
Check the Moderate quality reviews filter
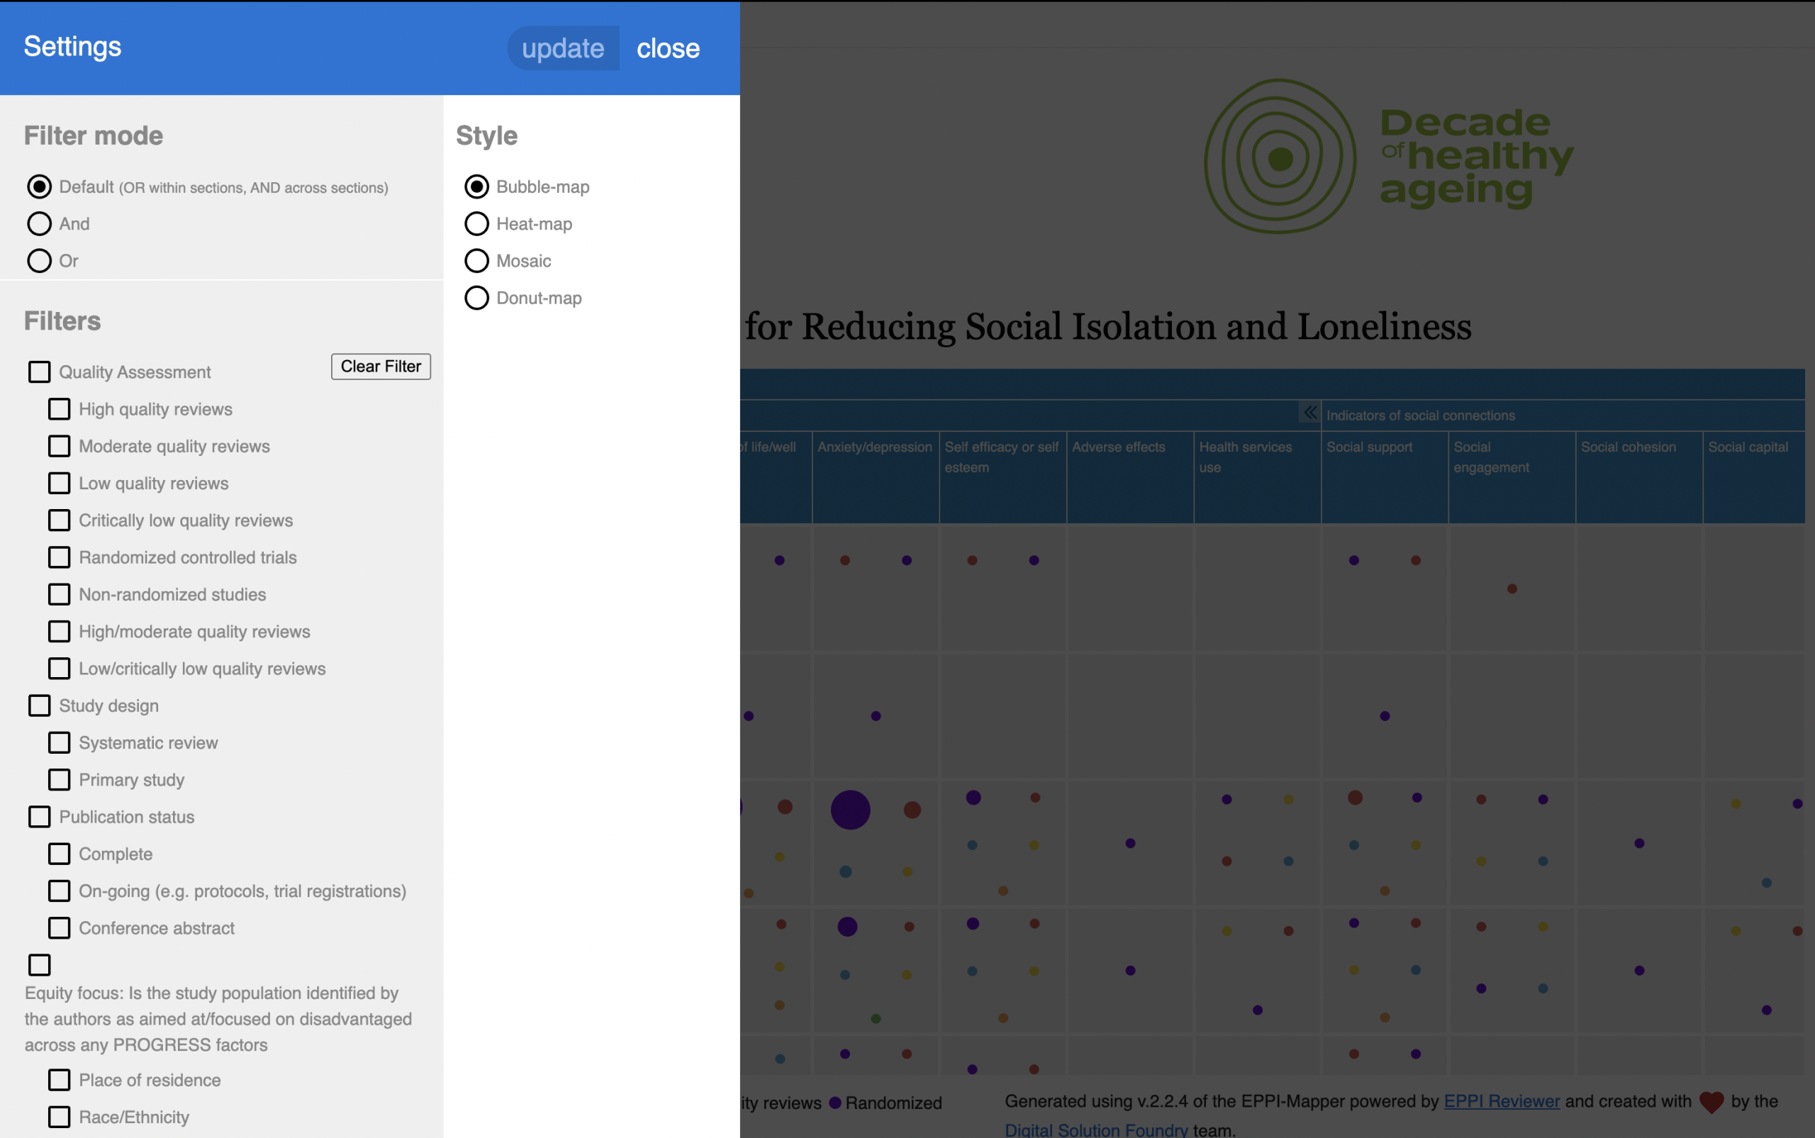click(x=60, y=445)
